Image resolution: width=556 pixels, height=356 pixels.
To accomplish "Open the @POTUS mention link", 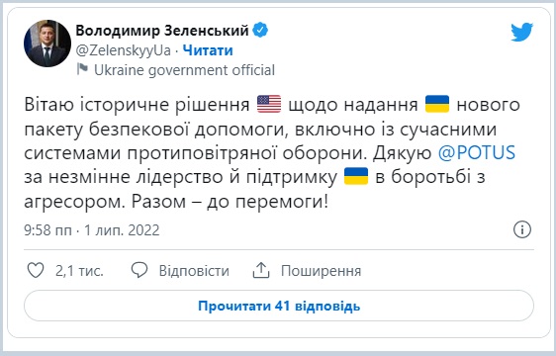I will coord(477,153).
